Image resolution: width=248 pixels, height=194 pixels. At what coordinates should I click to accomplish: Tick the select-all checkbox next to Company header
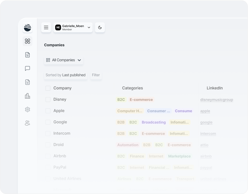coord(48,88)
